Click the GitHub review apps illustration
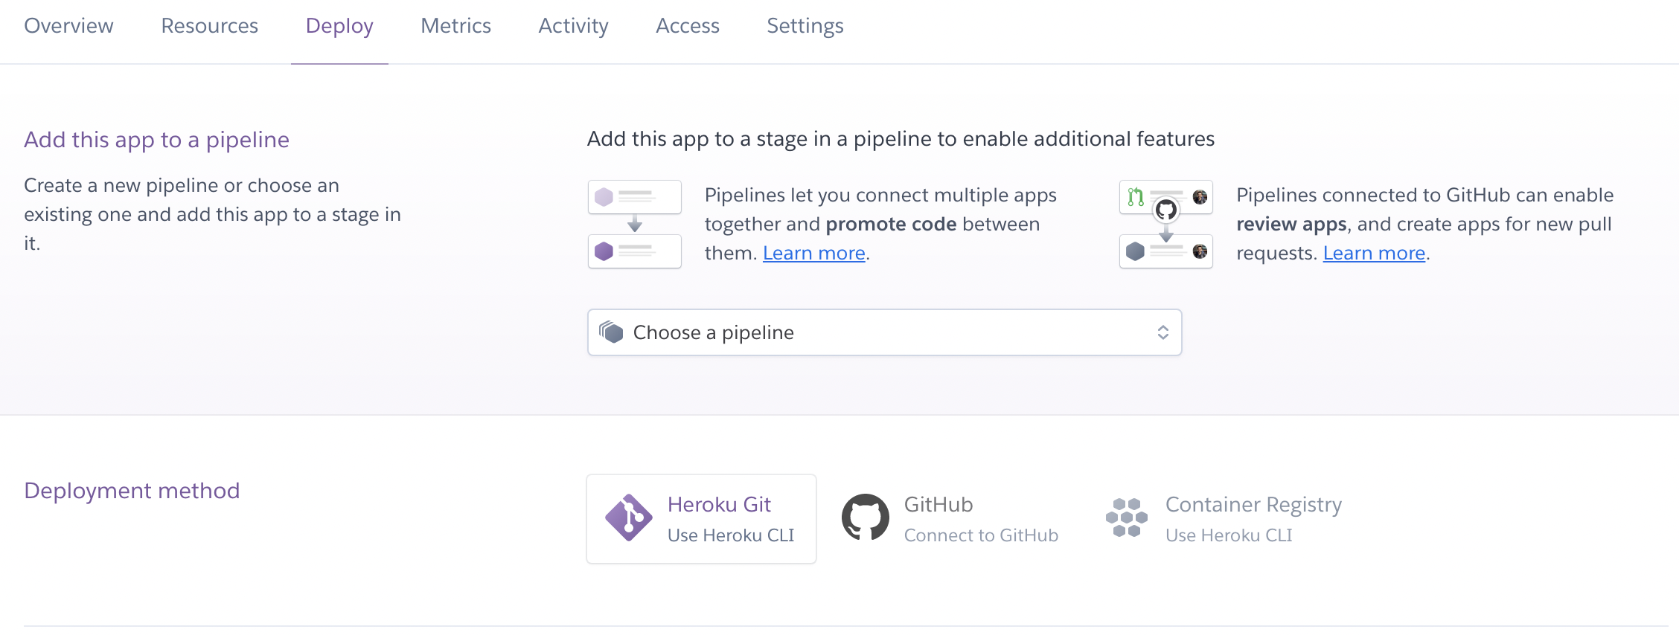 pos(1166,224)
